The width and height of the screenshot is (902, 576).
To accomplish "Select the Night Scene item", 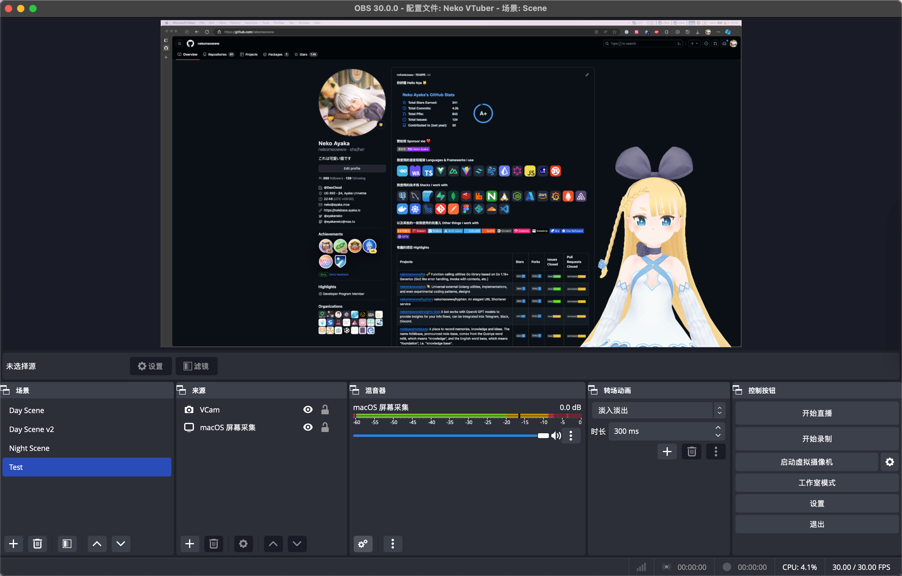I will (x=29, y=448).
